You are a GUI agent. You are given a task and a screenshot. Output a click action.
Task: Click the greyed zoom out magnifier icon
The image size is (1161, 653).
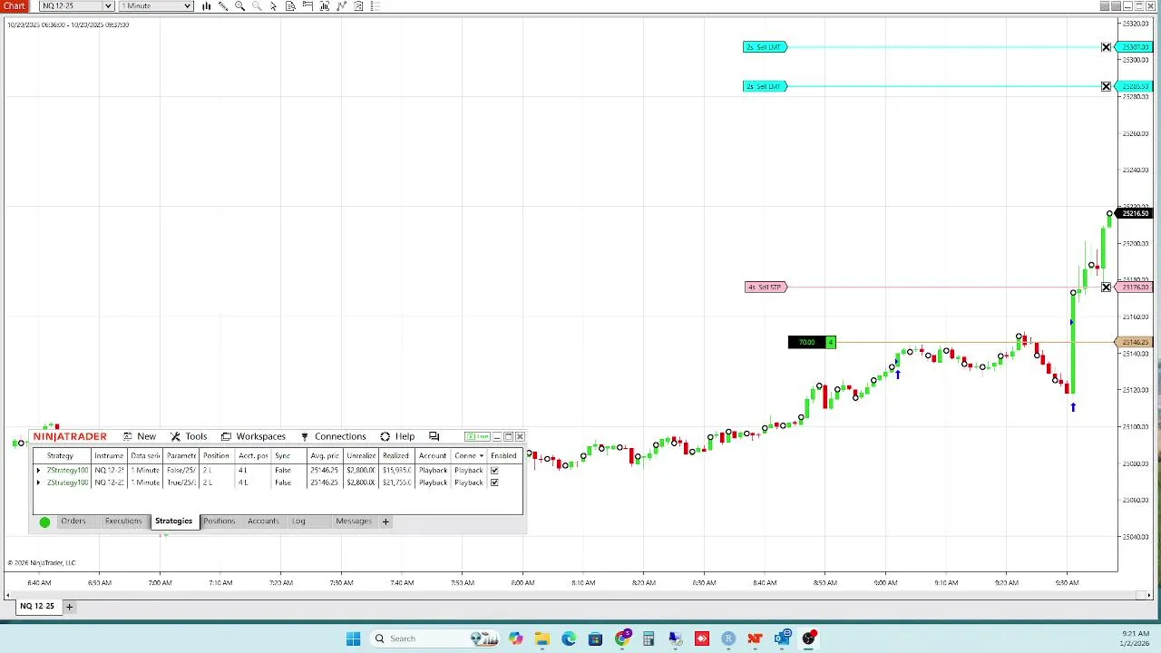[257, 6]
